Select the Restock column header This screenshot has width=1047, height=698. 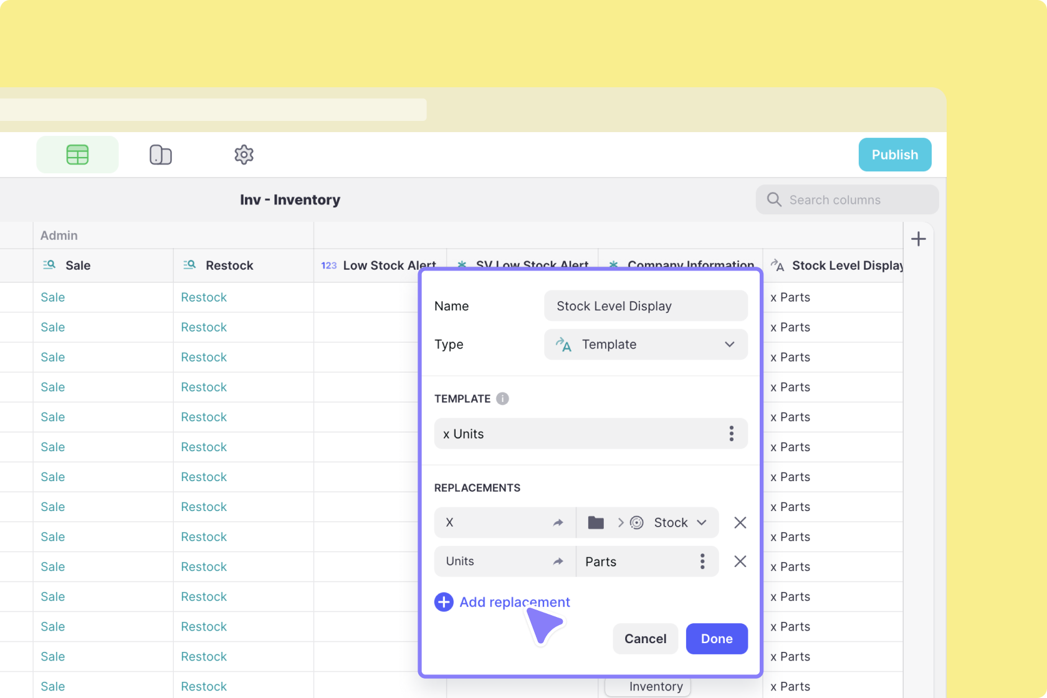click(x=229, y=265)
